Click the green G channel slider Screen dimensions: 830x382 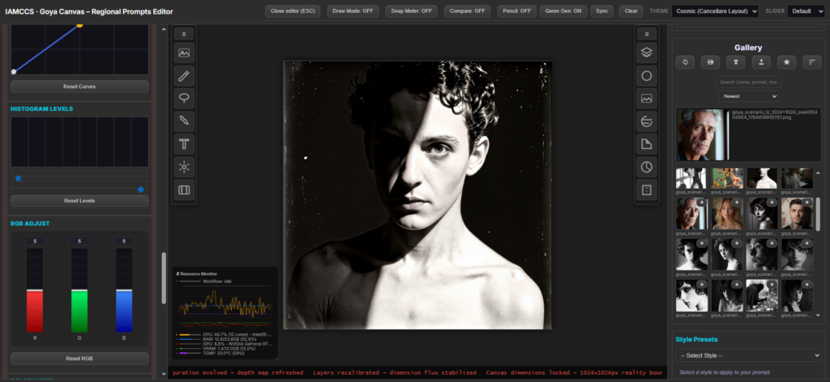(x=79, y=290)
